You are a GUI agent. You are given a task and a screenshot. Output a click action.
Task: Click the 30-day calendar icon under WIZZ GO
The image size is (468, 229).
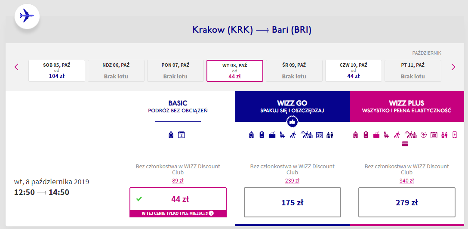319,135
